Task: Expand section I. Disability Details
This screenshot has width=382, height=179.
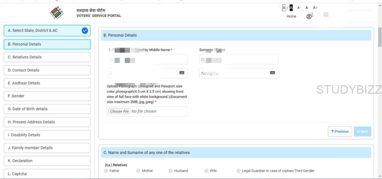Action: [x=47, y=135]
